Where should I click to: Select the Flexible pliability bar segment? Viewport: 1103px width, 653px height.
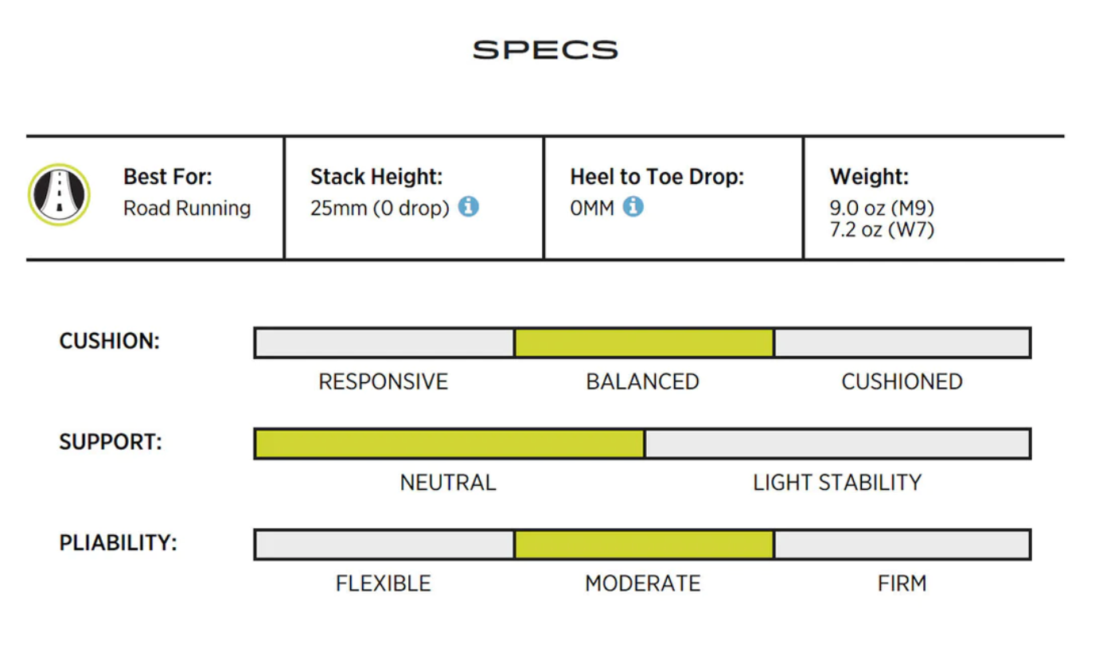(x=384, y=545)
